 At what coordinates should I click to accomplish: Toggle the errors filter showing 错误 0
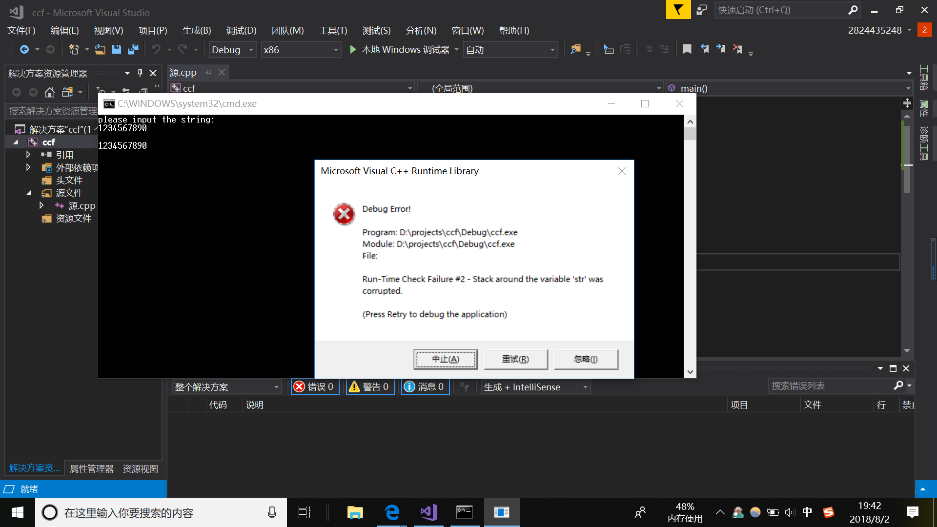click(x=315, y=387)
